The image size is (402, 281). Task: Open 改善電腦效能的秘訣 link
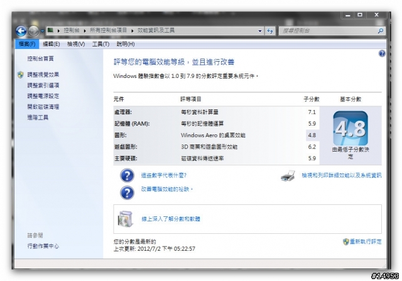click(x=166, y=189)
